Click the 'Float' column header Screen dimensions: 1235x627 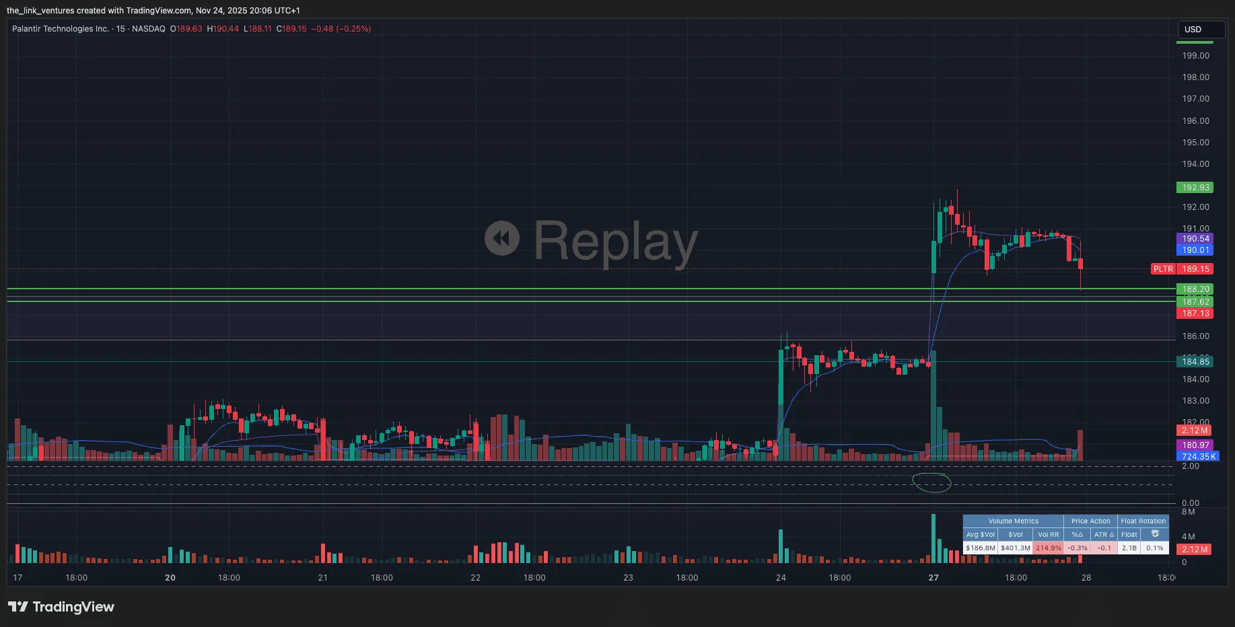tap(1129, 535)
